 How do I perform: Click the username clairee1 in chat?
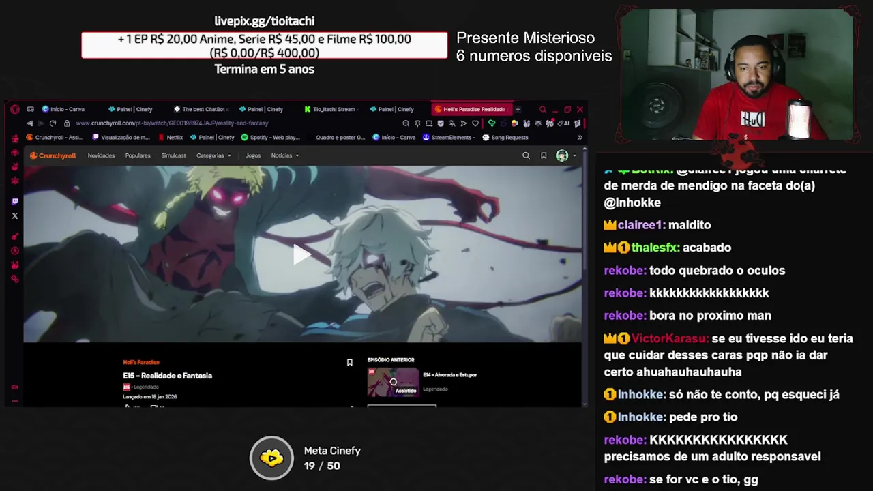point(641,225)
